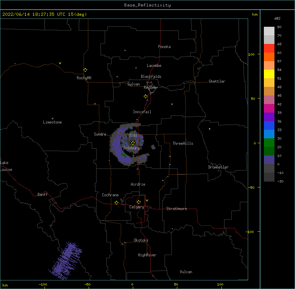Click the -30 dBZ legend value
Image resolution: width=295 pixels, height=289 pixels.
[280, 181]
